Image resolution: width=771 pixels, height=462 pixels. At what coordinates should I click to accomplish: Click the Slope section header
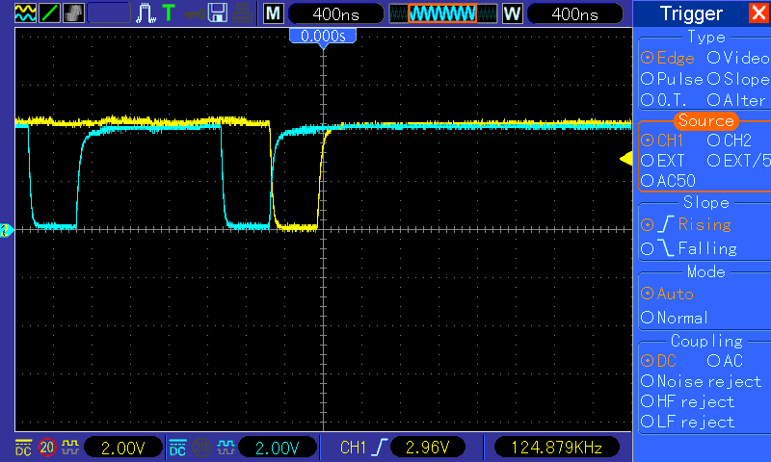706,202
